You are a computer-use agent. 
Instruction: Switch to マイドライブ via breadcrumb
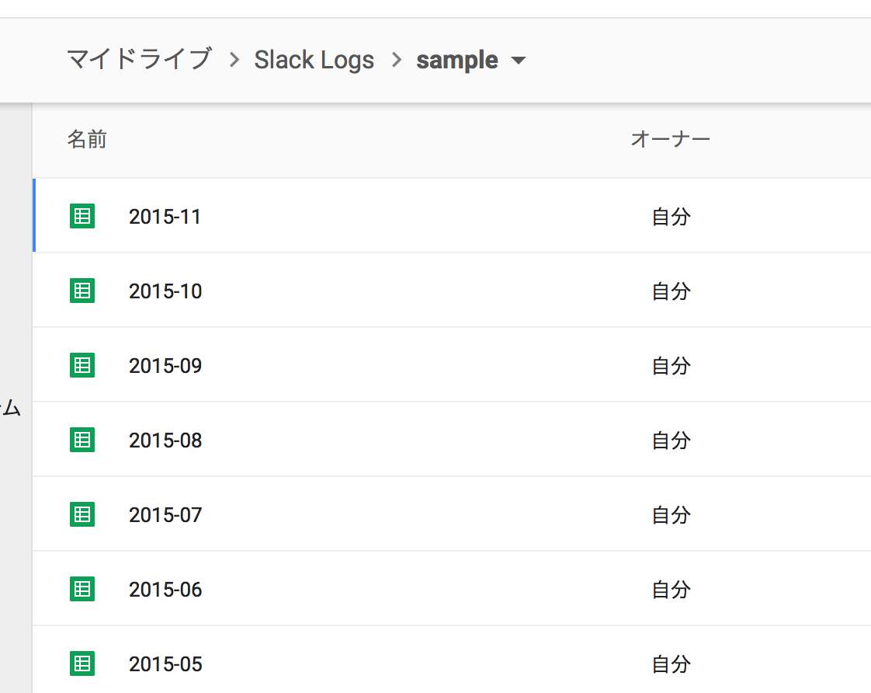138,60
